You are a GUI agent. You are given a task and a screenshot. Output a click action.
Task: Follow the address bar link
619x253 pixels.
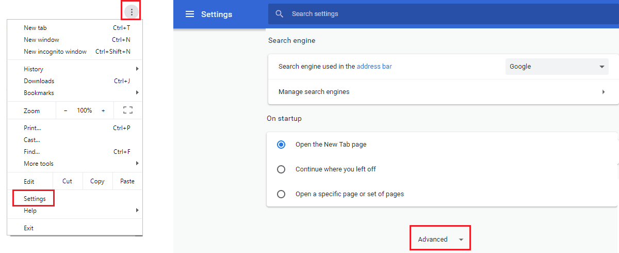tap(374, 66)
